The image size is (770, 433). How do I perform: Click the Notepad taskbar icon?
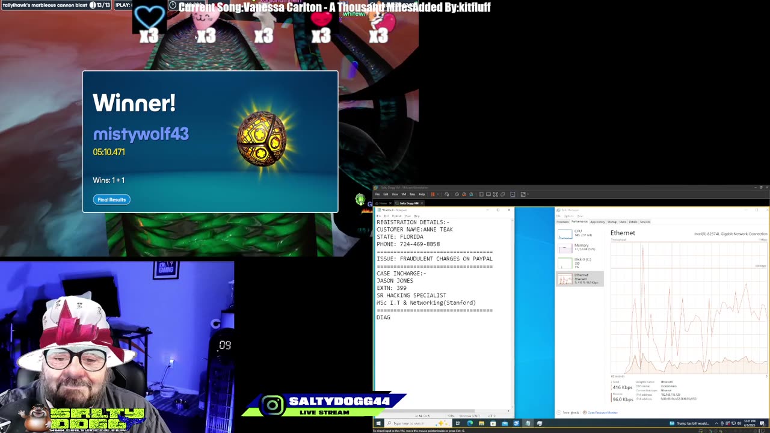pyautogui.click(x=528, y=423)
